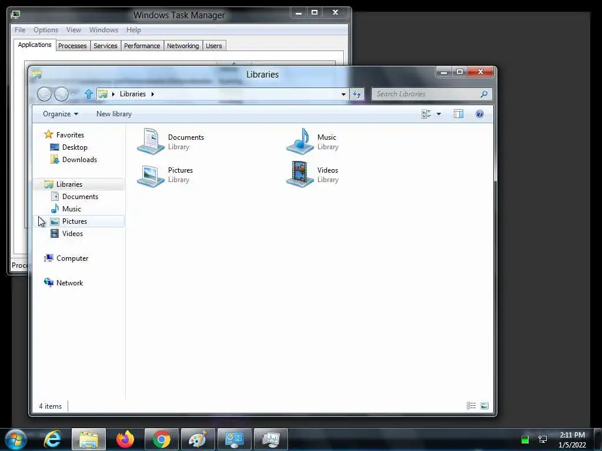The image size is (602, 451).
Task: Click the green CPU meter tray icon
Action: tap(525, 439)
